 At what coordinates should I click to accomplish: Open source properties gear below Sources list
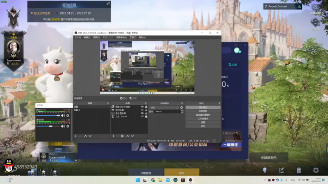122,136
